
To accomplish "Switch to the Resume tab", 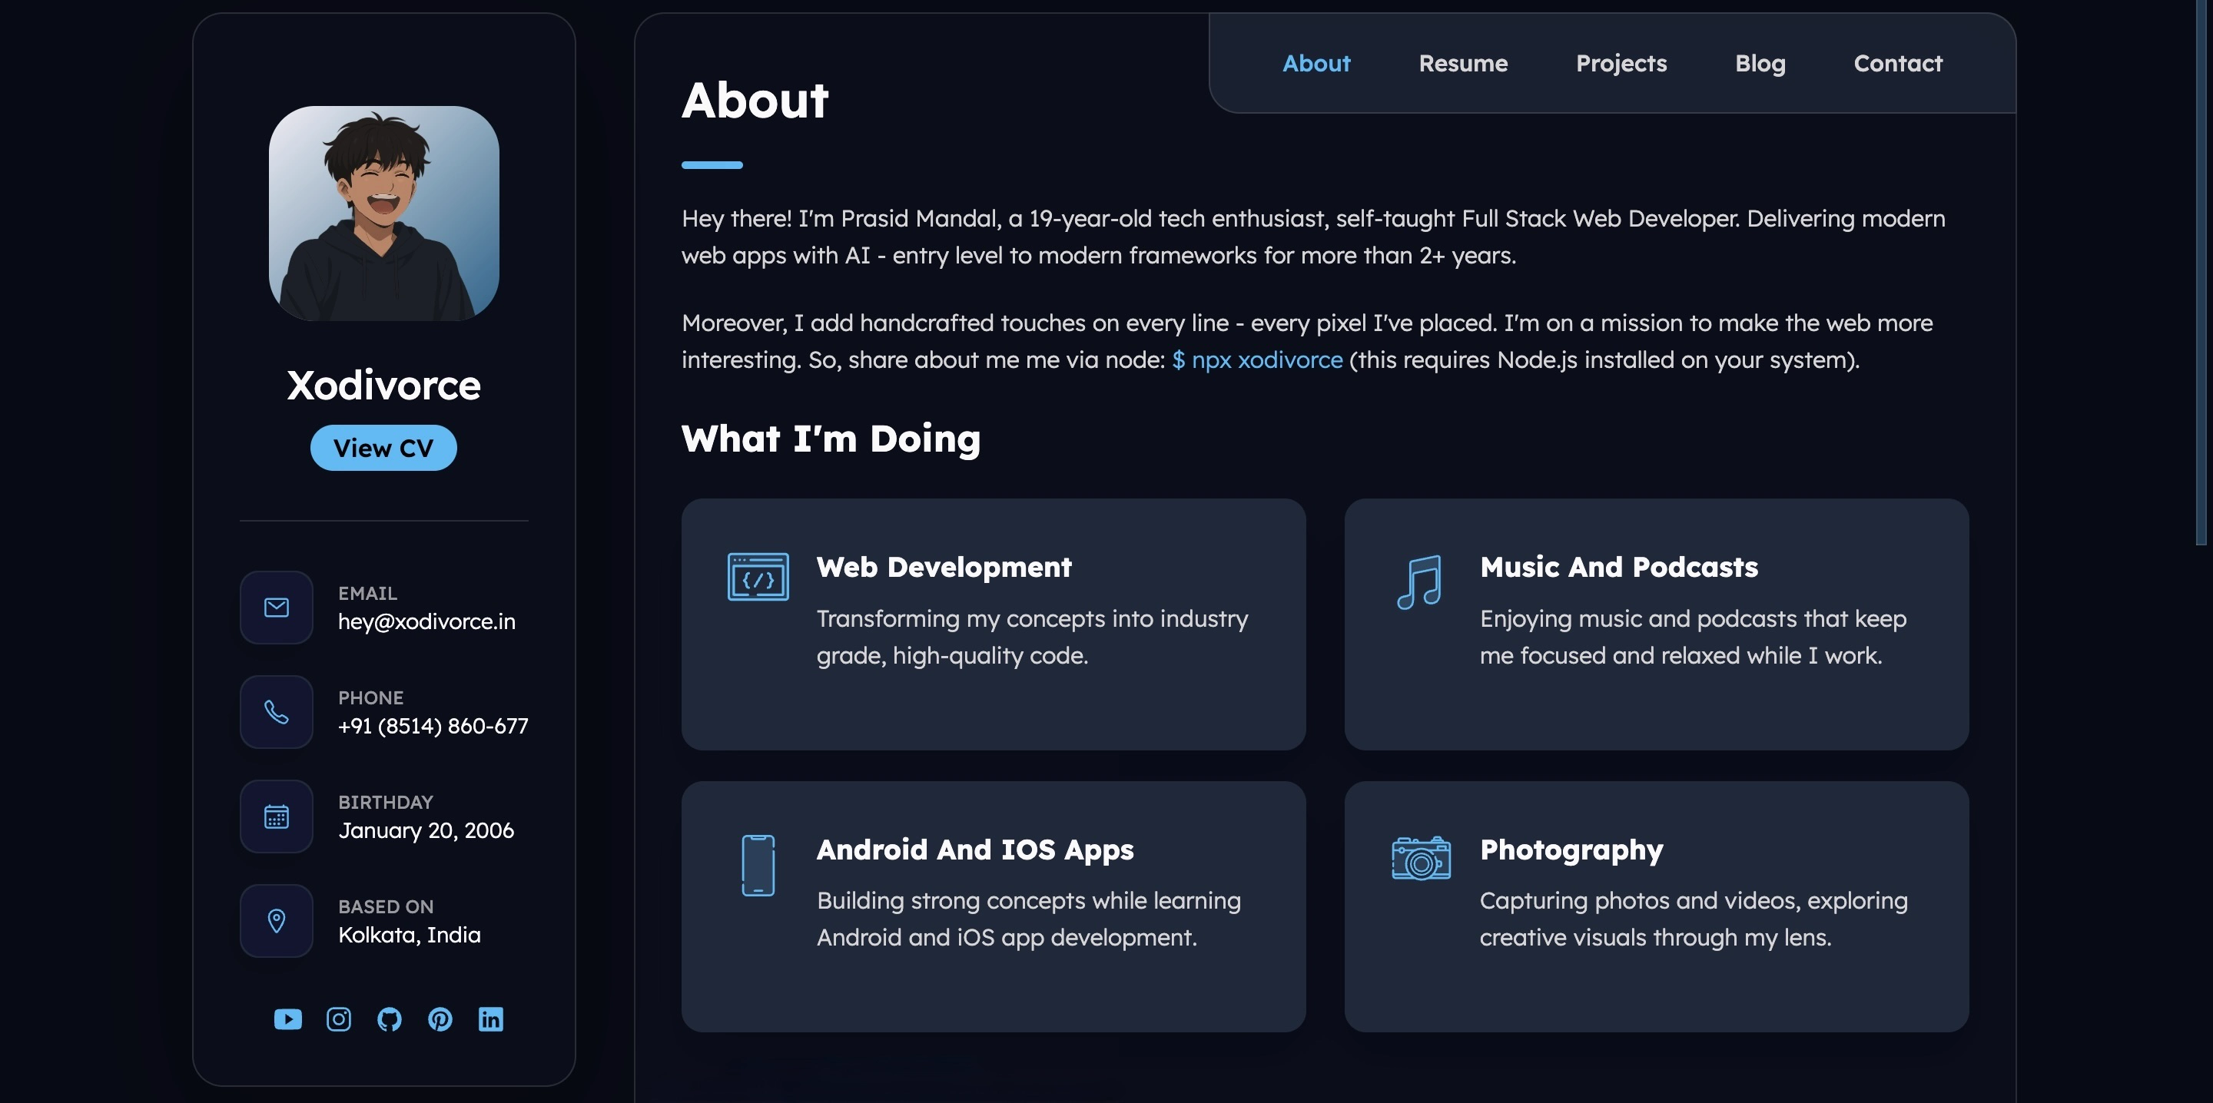I will (x=1463, y=64).
